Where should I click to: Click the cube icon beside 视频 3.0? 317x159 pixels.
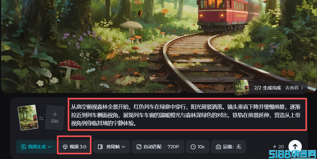65,147
